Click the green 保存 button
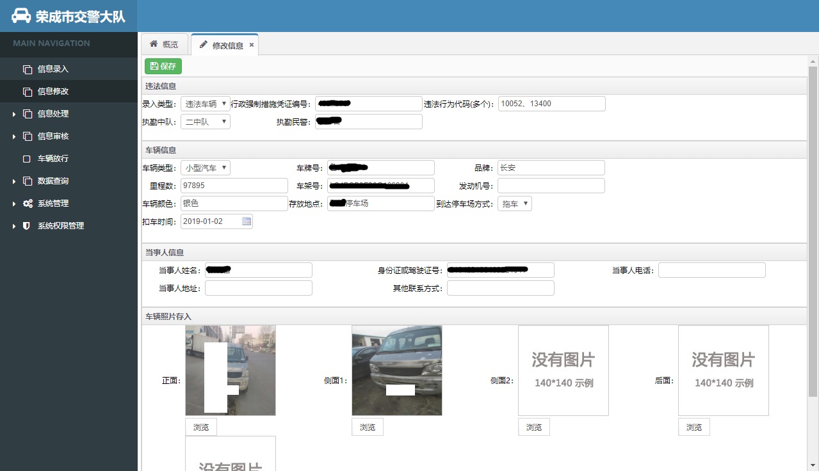Screen dimensions: 819x471 tap(163, 66)
